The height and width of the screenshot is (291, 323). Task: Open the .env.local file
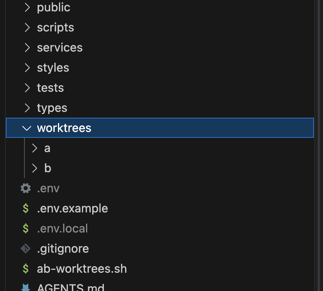click(62, 228)
